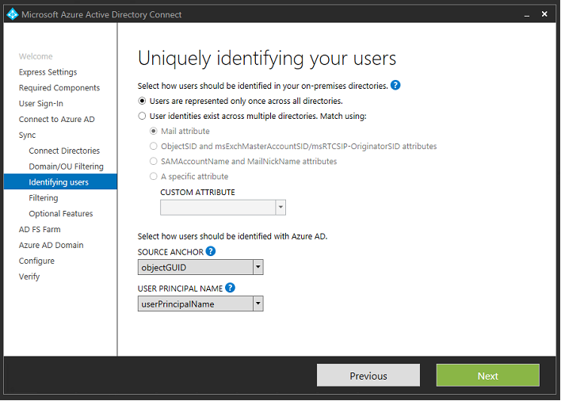Image resolution: width=561 pixels, height=401 pixels.
Task: Click the User Principal Name help icon
Action: click(x=230, y=288)
